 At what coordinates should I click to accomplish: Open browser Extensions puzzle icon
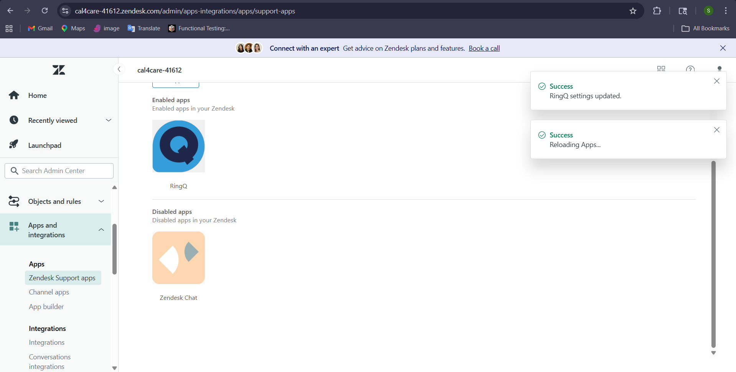point(657,11)
